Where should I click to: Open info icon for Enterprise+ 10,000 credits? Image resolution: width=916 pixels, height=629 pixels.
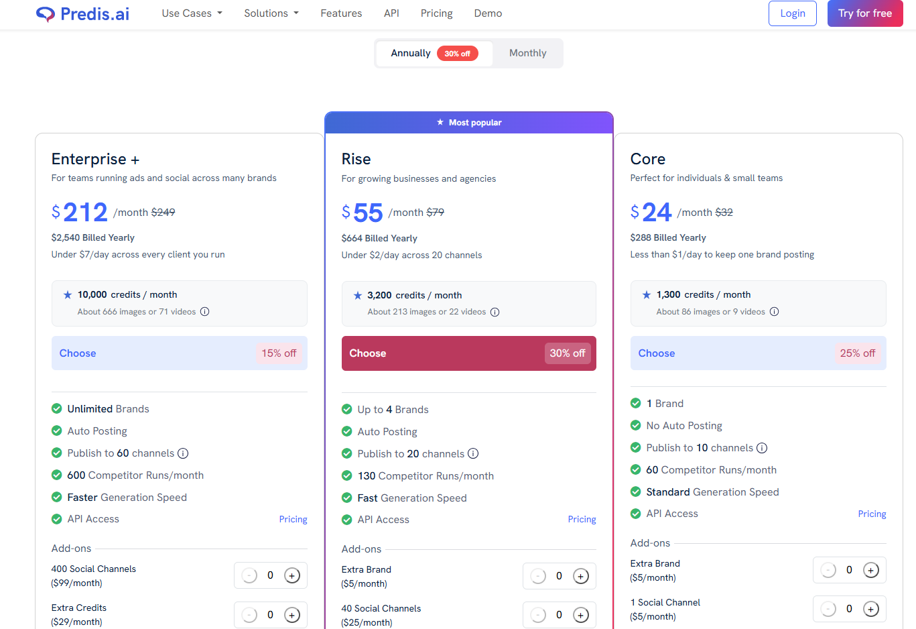click(205, 312)
